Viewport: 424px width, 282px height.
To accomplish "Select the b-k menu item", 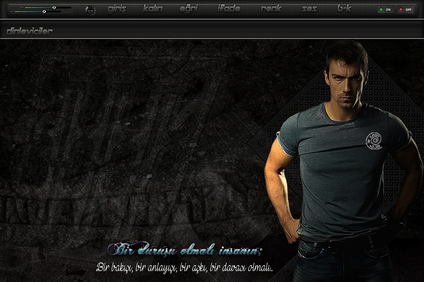I will 344,8.
